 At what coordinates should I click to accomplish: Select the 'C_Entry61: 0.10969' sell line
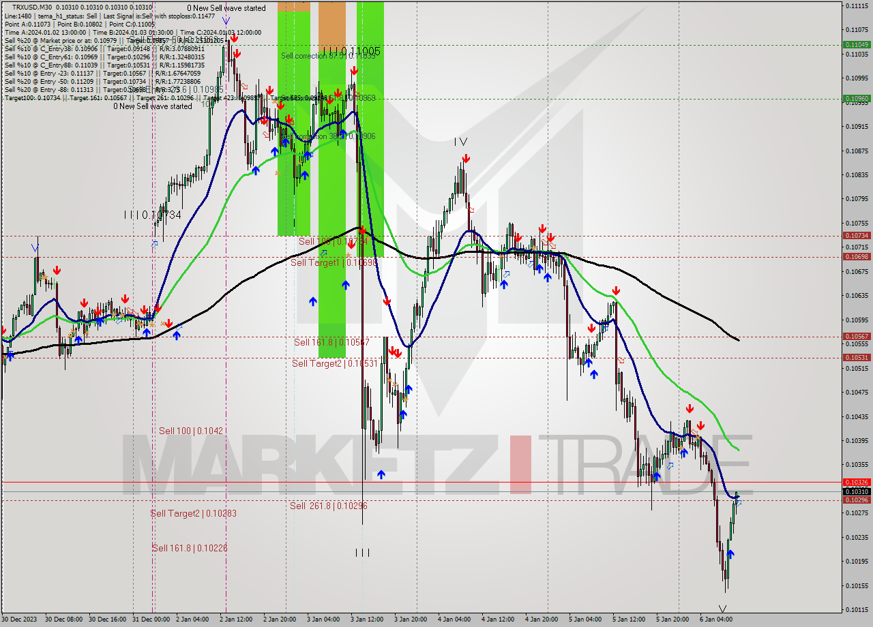coord(104,57)
